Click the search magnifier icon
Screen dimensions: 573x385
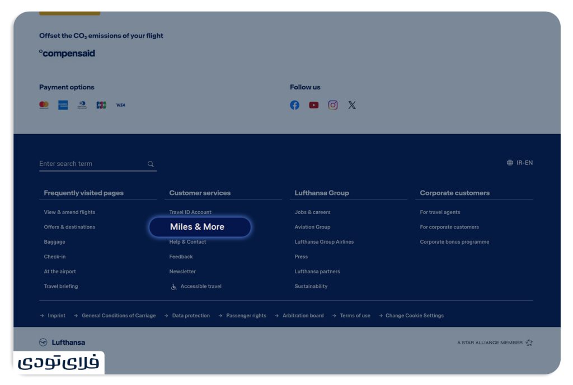click(151, 164)
